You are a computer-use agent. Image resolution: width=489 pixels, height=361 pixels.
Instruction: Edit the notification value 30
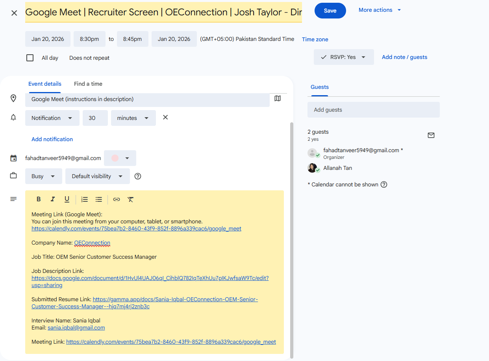[x=95, y=118]
